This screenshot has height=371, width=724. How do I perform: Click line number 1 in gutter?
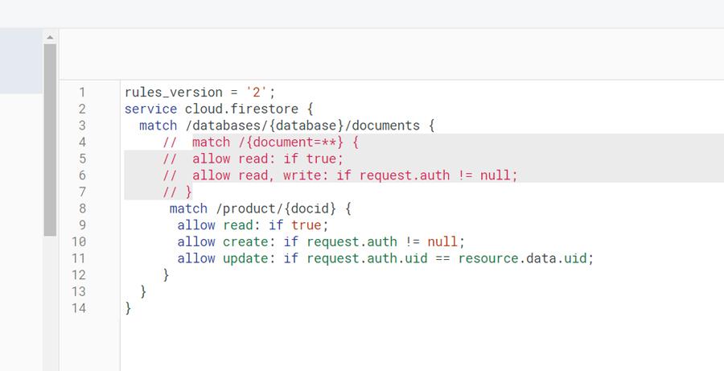pyautogui.click(x=82, y=93)
